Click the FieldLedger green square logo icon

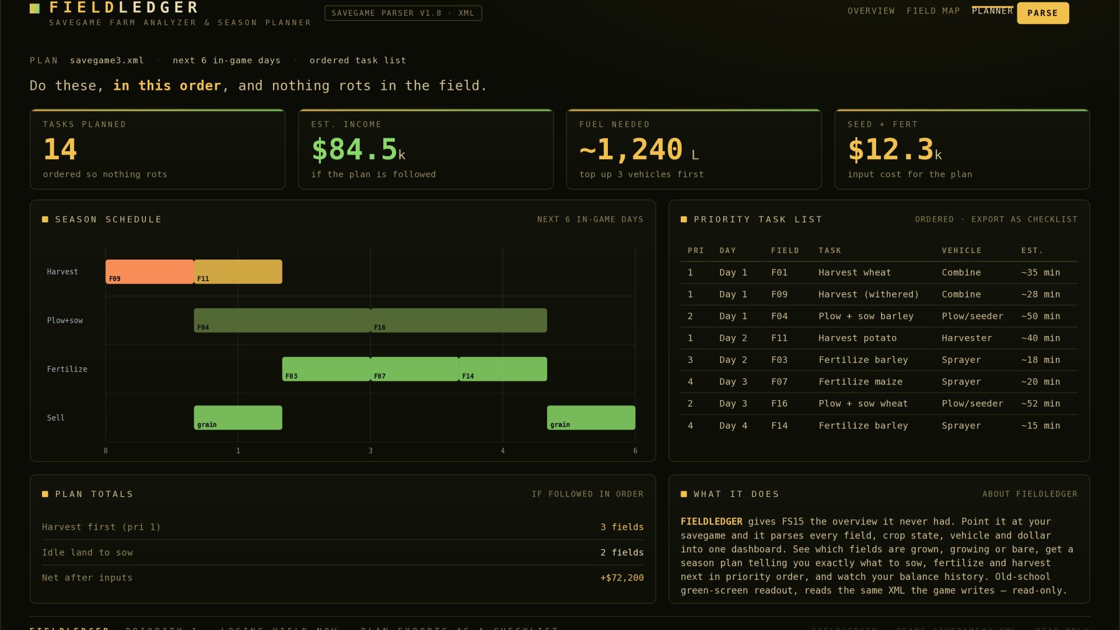click(x=34, y=8)
